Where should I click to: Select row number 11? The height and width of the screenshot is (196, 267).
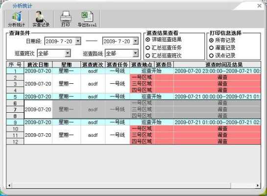(15, 135)
